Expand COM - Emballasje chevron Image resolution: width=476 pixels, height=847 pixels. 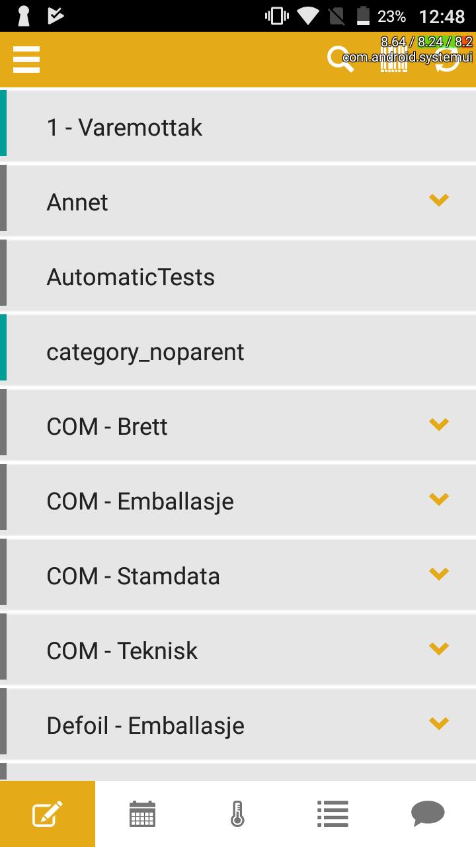tap(439, 498)
